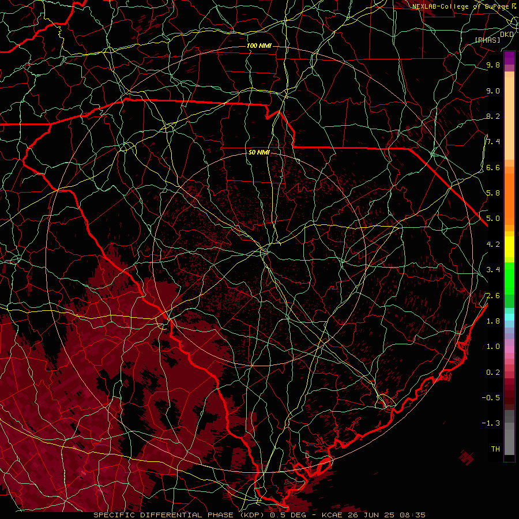Screen dimensions: 519x519
Task: Click the gray segment near TH label
Action: pyautogui.click(x=509, y=442)
